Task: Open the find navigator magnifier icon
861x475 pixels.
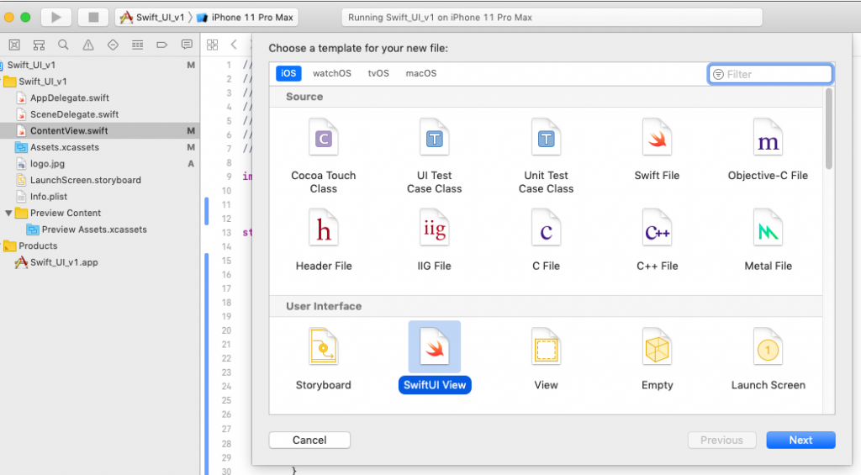Action: pos(63,45)
